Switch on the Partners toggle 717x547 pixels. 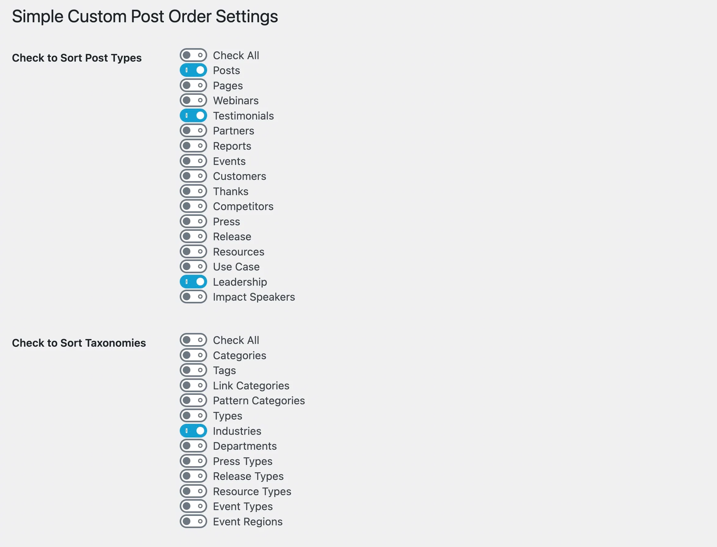coord(193,130)
